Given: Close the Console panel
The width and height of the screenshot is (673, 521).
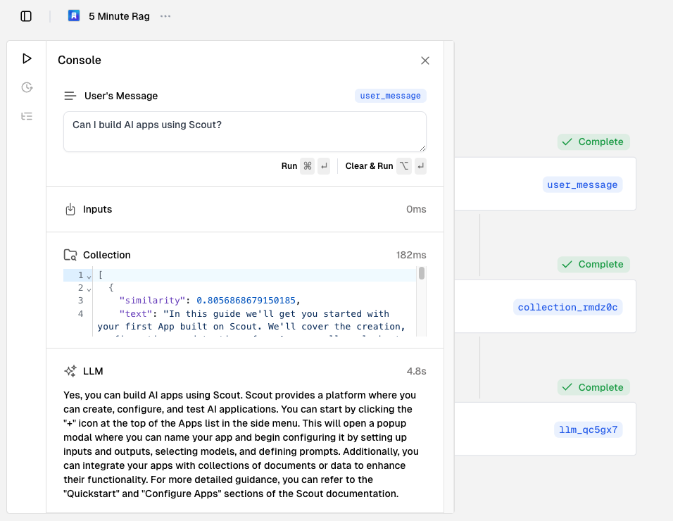Looking at the screenshot, I should (x=425, y=61).
